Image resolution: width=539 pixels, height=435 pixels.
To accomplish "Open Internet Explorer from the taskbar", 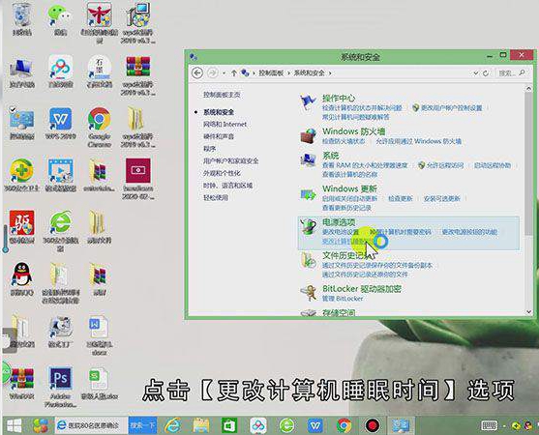I will click(x=173, y=425).
